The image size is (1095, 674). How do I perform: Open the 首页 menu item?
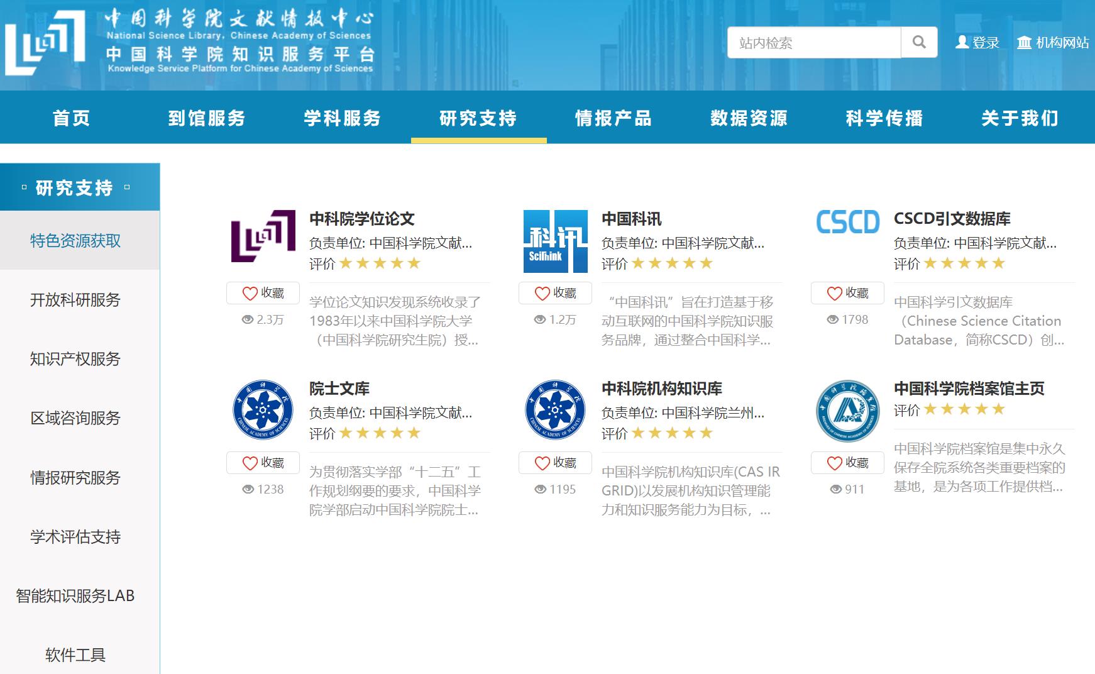pos(71,118)
